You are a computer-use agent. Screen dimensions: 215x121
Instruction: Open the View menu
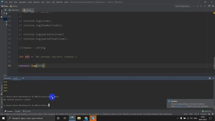click(x=16, y=2)
